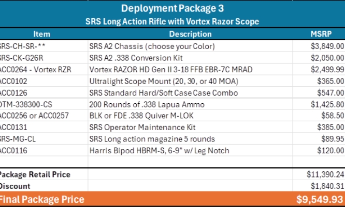Select the $58.50 price cell

coord(332,117)
